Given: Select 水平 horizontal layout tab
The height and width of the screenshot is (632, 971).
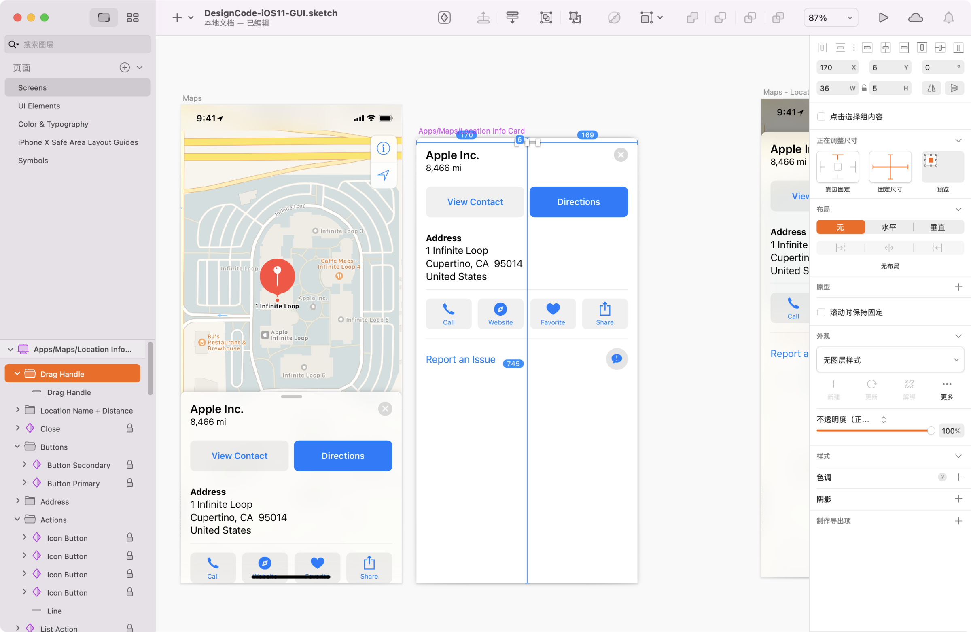Looking at the screenshot, I should (888, 227).
